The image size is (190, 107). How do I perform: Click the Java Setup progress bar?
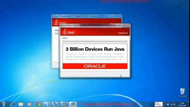pyautogui.click(x=95, y=41)
